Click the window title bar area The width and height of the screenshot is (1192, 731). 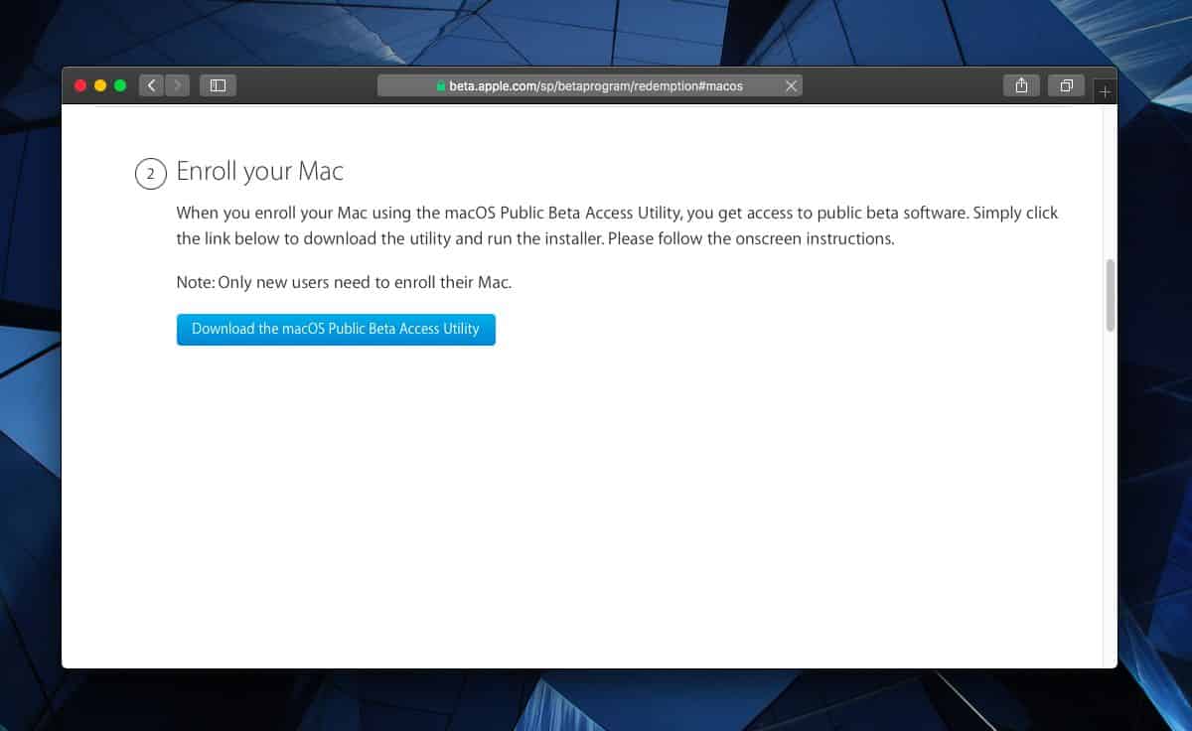coord(298,85)
